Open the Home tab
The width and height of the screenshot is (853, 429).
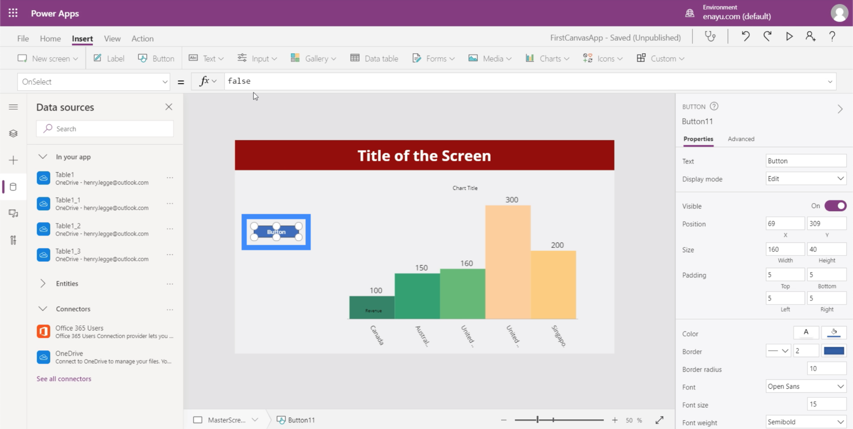point(50,39)
